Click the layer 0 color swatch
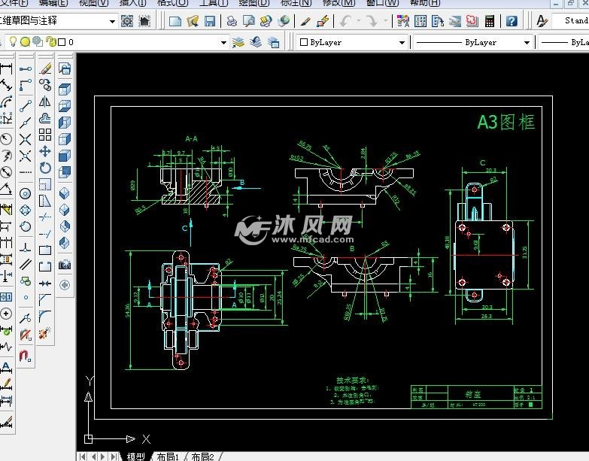Viewport: 589px width, 461px height. 62,43
